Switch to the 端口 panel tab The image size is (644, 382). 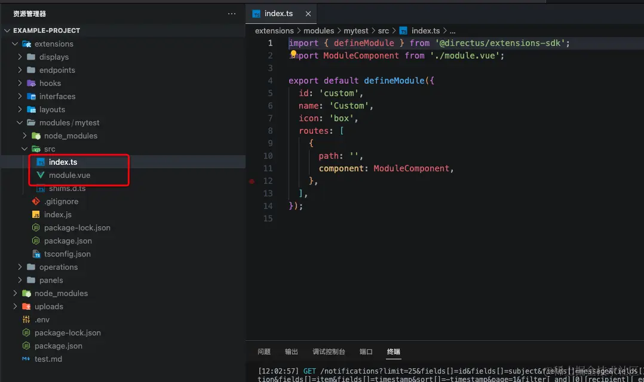[x=366, y=352]
